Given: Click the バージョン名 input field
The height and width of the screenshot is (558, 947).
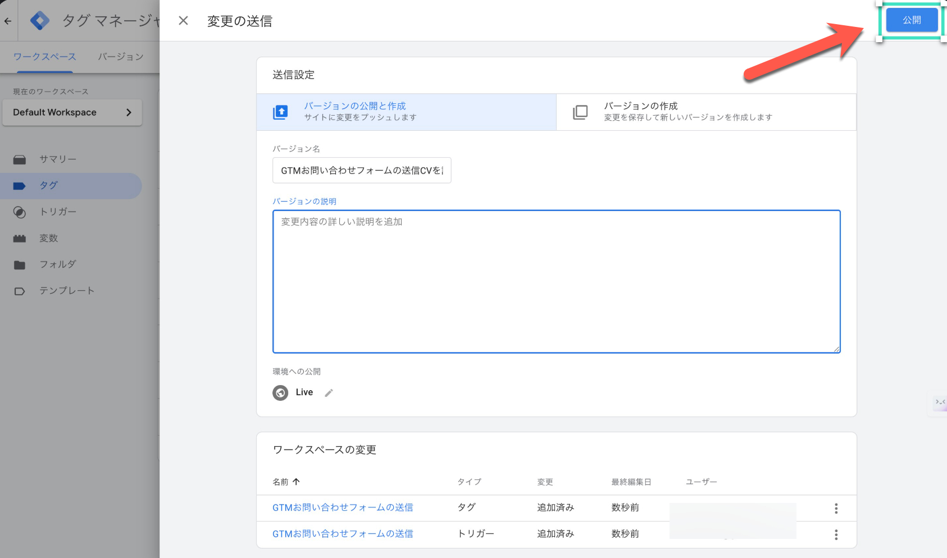Looking at the screenshot, I should [362, 170].
